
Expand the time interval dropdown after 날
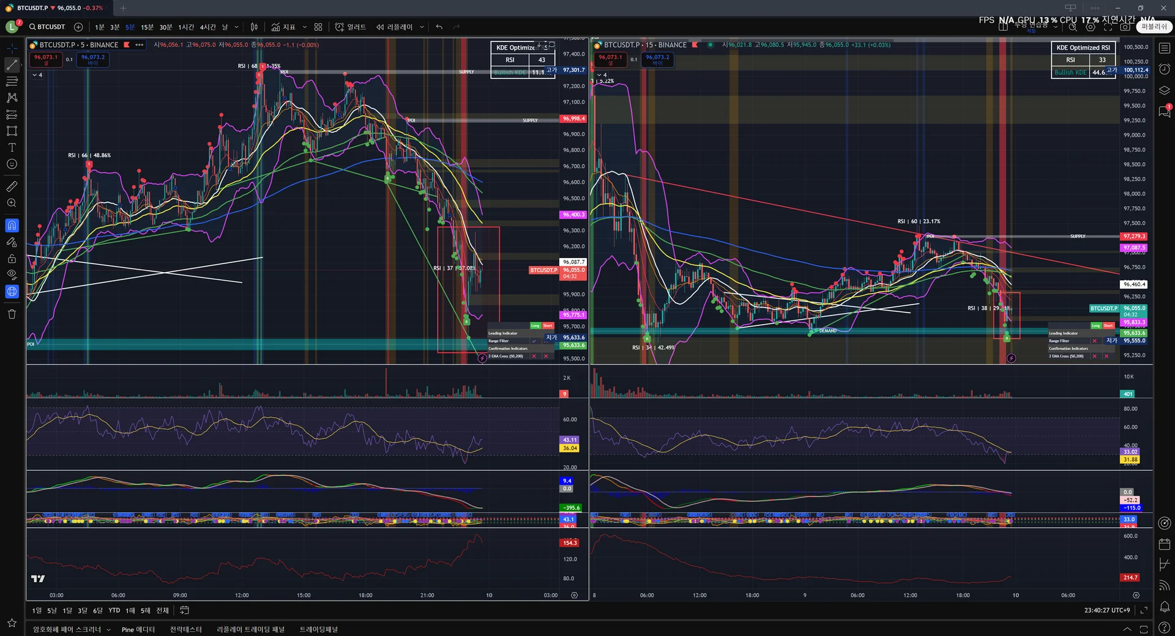pos(237,27)
